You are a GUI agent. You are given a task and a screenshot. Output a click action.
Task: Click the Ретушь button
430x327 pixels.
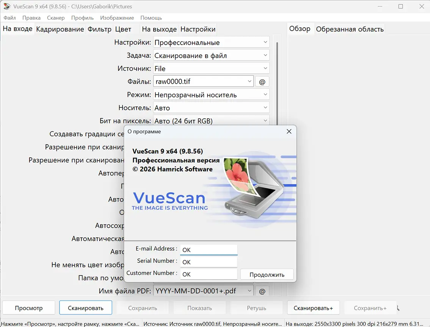pyautogui.click(x=256, y=308)
